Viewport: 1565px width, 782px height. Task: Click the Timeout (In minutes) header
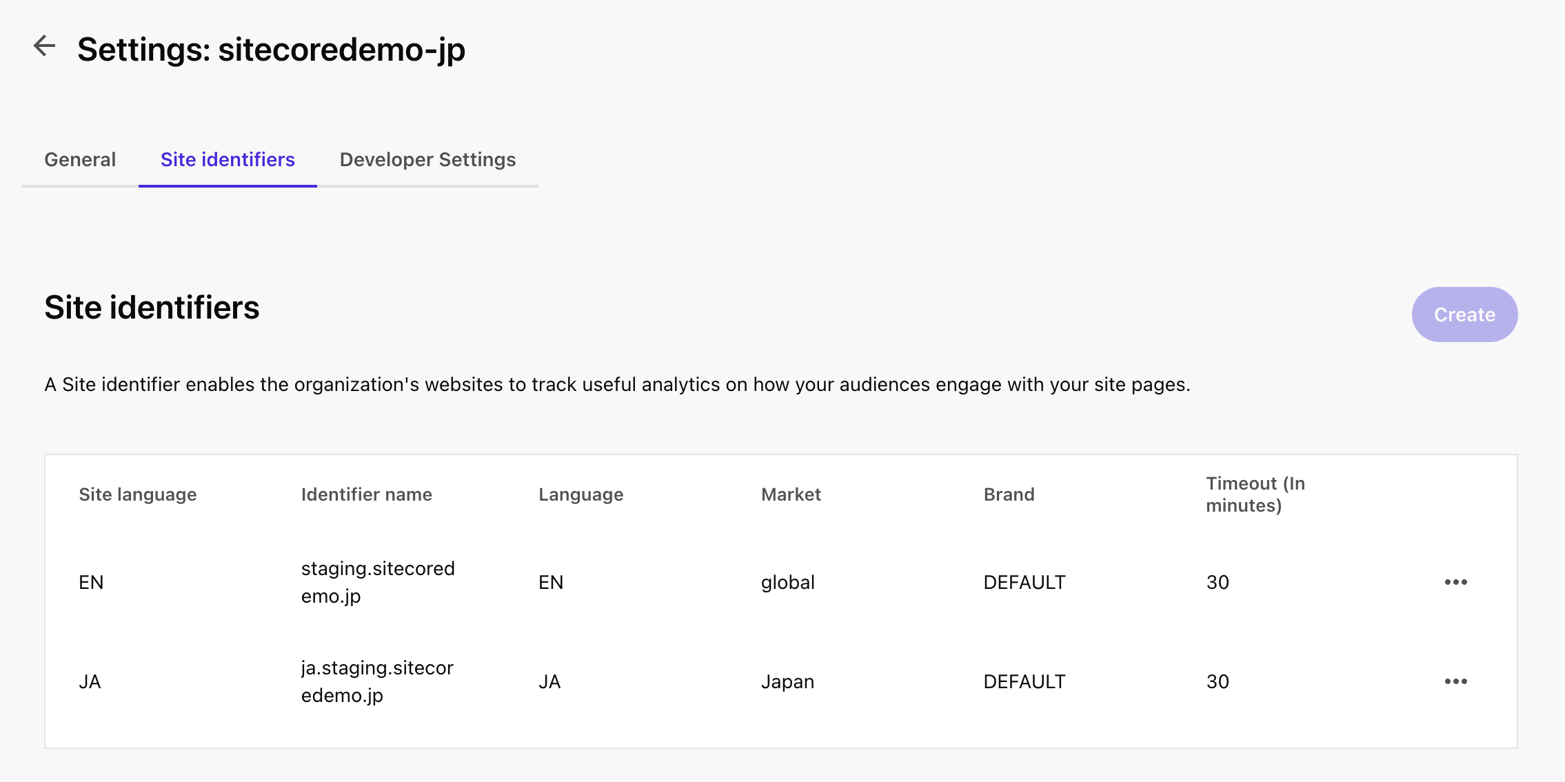[1255, 494]
